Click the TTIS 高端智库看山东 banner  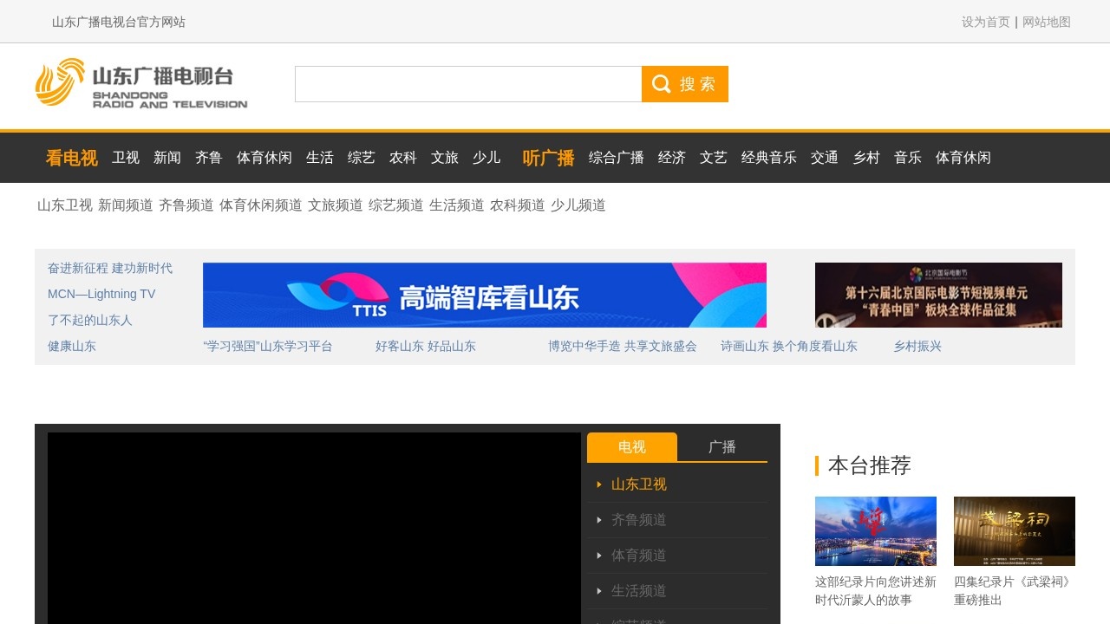485,295
